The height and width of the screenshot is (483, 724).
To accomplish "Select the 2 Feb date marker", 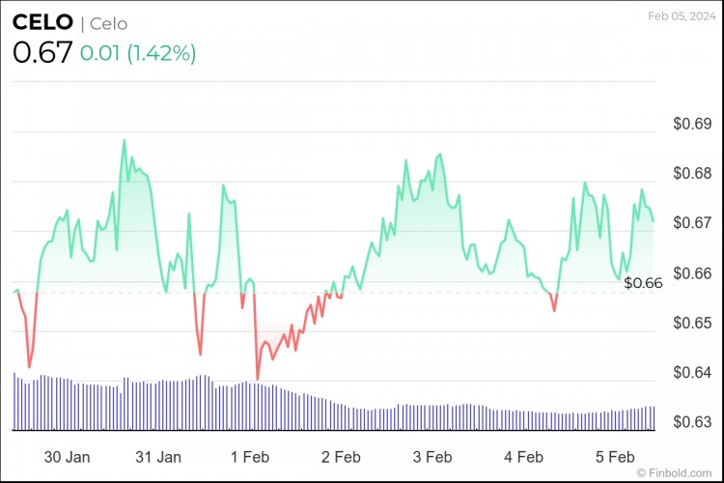I will pos(341,455).
